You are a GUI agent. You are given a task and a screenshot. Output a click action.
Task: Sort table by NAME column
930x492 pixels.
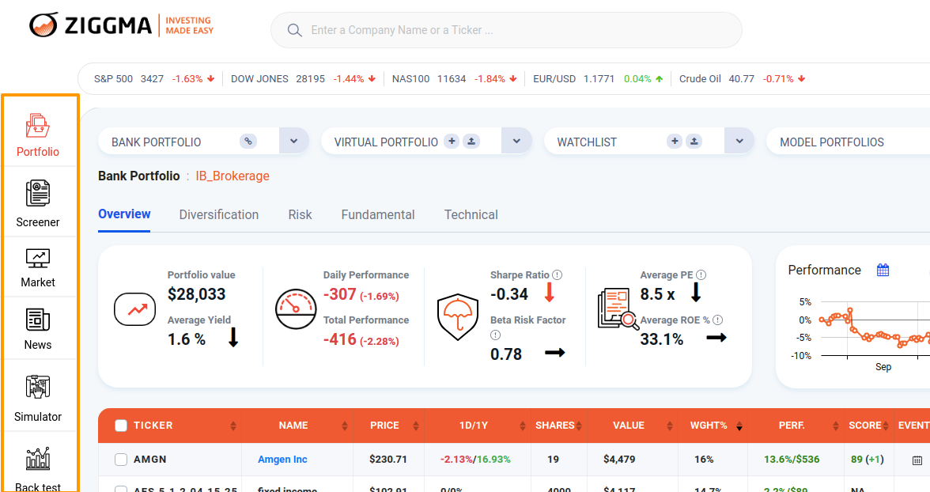point(345,426)
